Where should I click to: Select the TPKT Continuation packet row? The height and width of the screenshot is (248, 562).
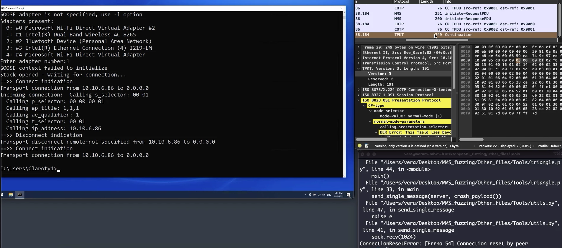coord(457,35)
